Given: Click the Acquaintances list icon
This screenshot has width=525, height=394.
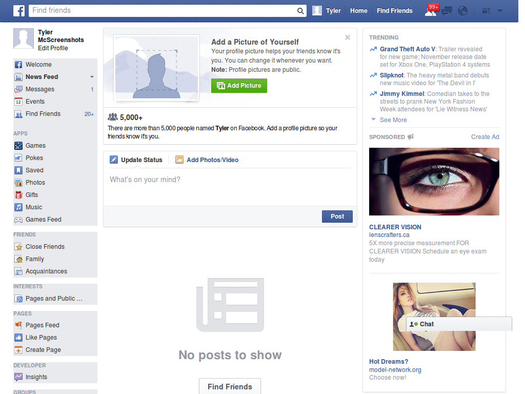Looking at the screenshot, I should click(18, 271).
